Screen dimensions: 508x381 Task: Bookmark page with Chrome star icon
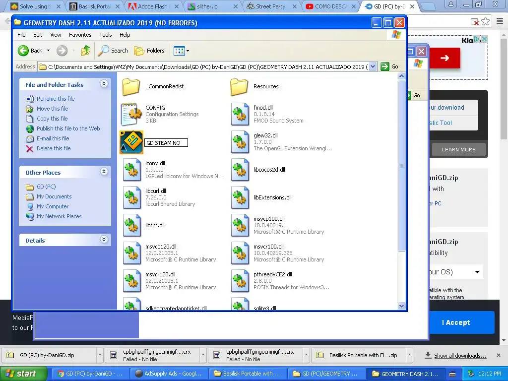(x=485, y=21)
